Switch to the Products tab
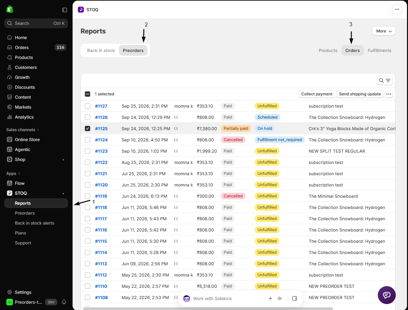Viewport: 408px width, 310px height. pyautogui.click(x=328, y=50)
